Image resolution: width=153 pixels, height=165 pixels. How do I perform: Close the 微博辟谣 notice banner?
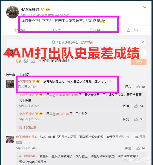(x=143, y=42)
